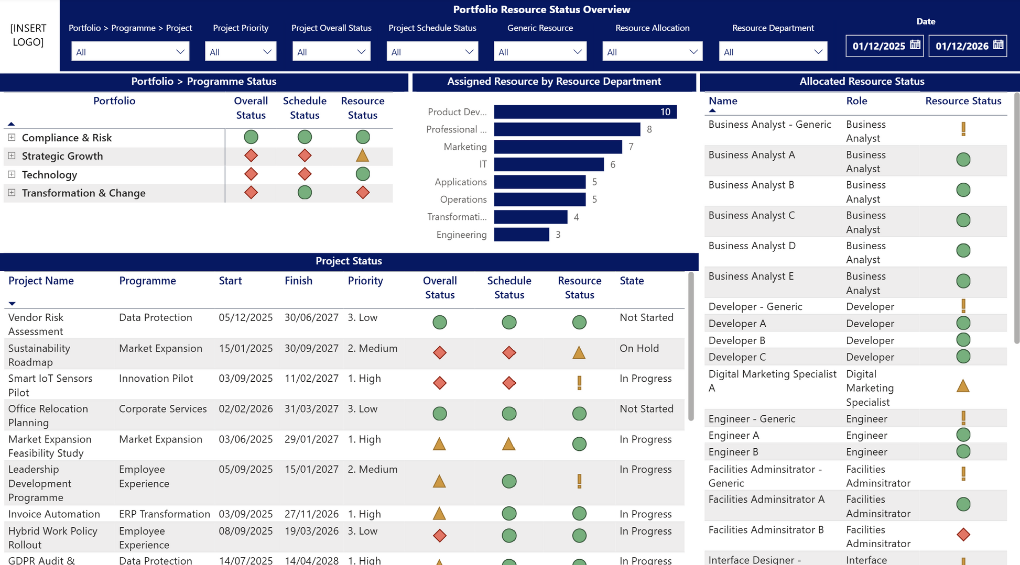1020x565 pixels.
Task: Sort allocated resources by Role column header
Action: pyautogui.click(x=856, y=101)
